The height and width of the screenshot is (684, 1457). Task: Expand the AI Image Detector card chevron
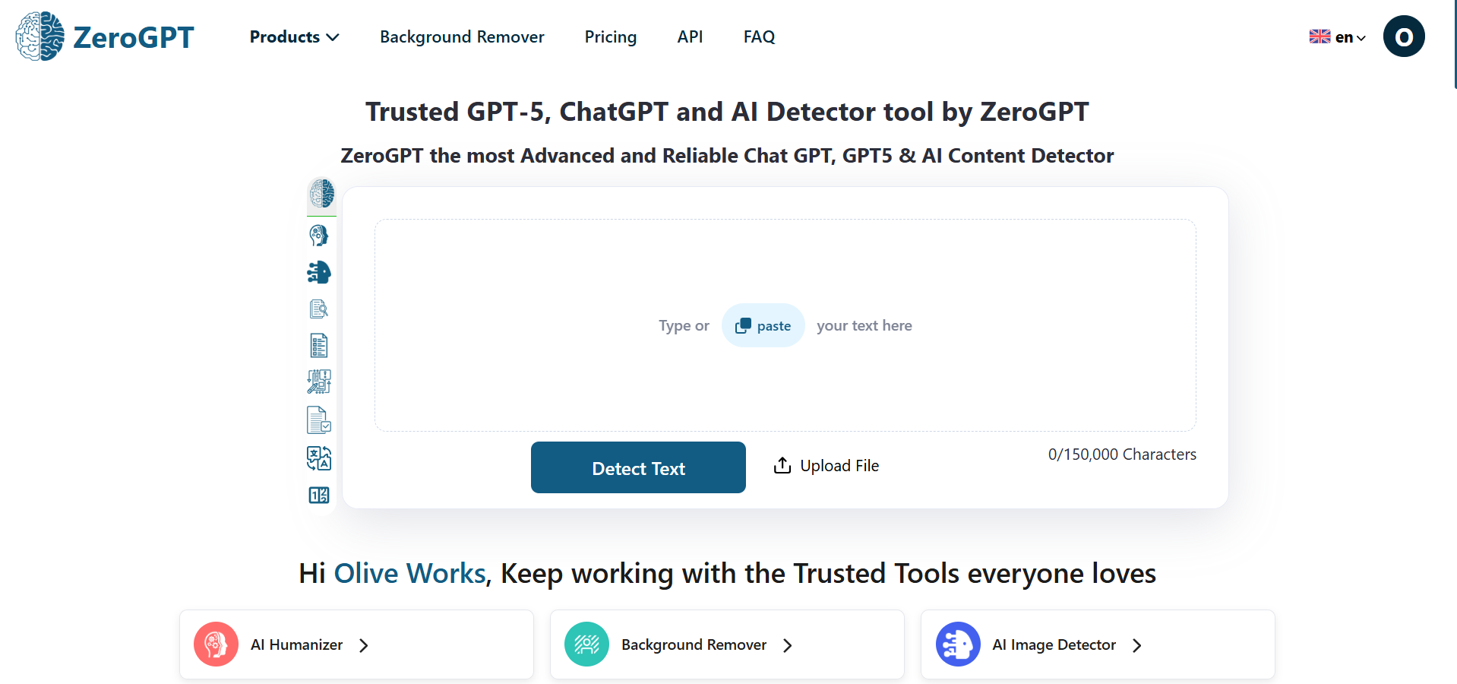(1136, 644)
